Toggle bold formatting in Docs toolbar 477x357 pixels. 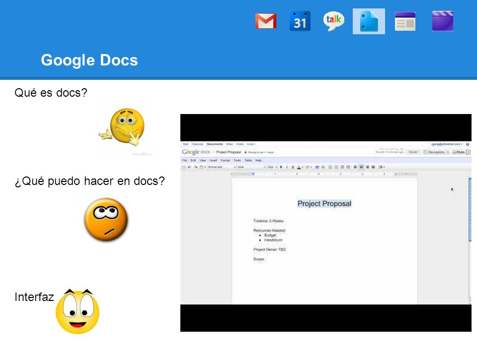[281, 167]
